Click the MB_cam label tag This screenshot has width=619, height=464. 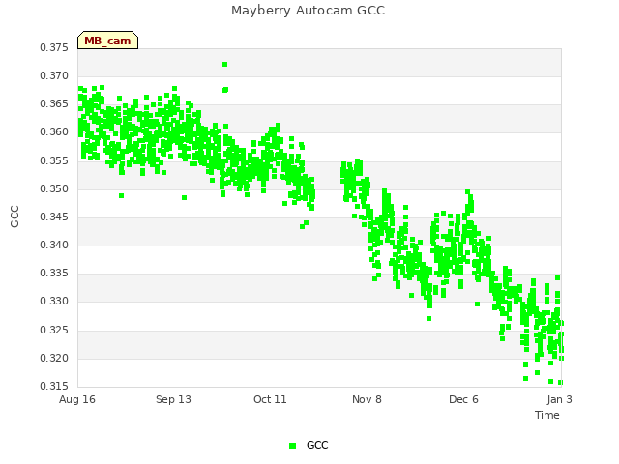pyautogui.click(x=107, y=41)
